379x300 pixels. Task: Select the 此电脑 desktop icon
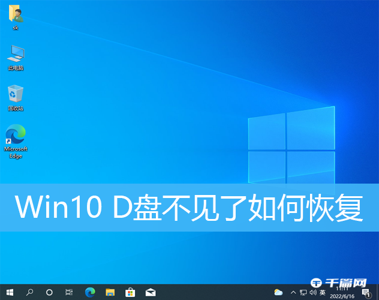click(16, 58)
